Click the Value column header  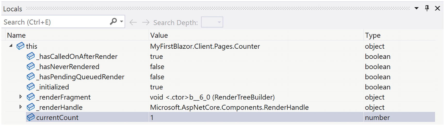[x=159, y=35]
